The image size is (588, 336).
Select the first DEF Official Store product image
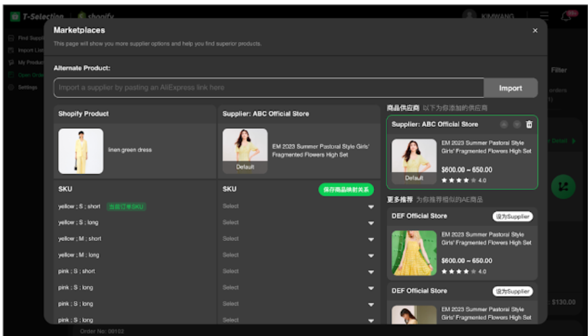414,252
